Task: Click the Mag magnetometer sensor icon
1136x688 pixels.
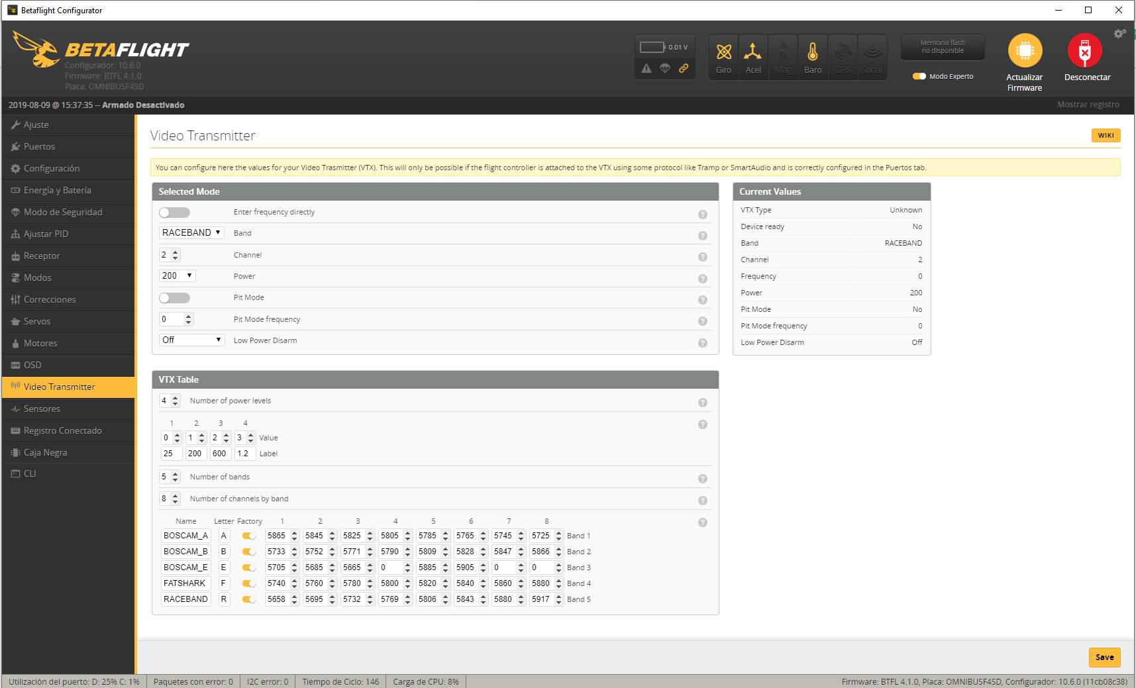Action: pos(783,57)
